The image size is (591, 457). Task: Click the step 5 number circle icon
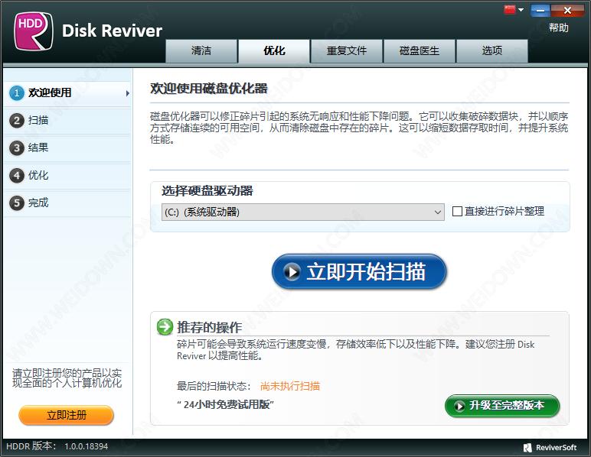tap(17, 203)
